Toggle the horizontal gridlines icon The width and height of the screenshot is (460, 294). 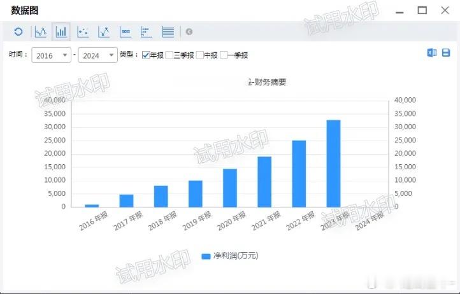(168, 32)
